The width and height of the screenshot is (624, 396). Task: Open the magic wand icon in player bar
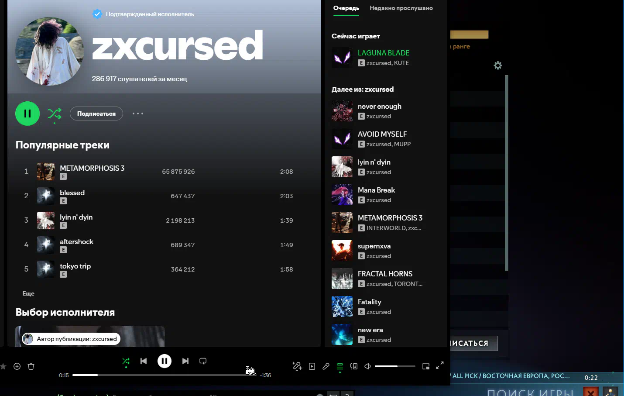297,366
